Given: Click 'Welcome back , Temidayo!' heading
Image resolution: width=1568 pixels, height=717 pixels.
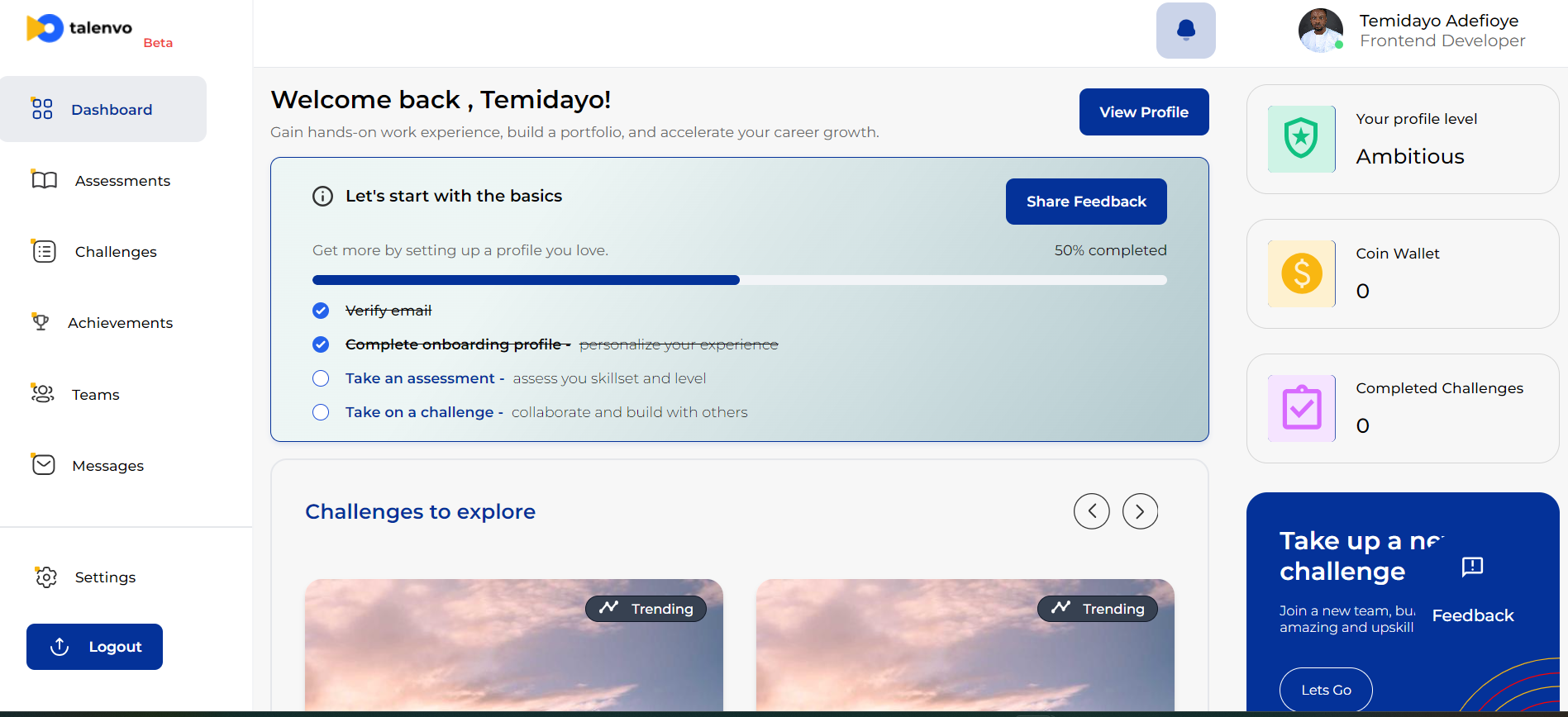Looking at the screenshot, I should coord(441,99).
